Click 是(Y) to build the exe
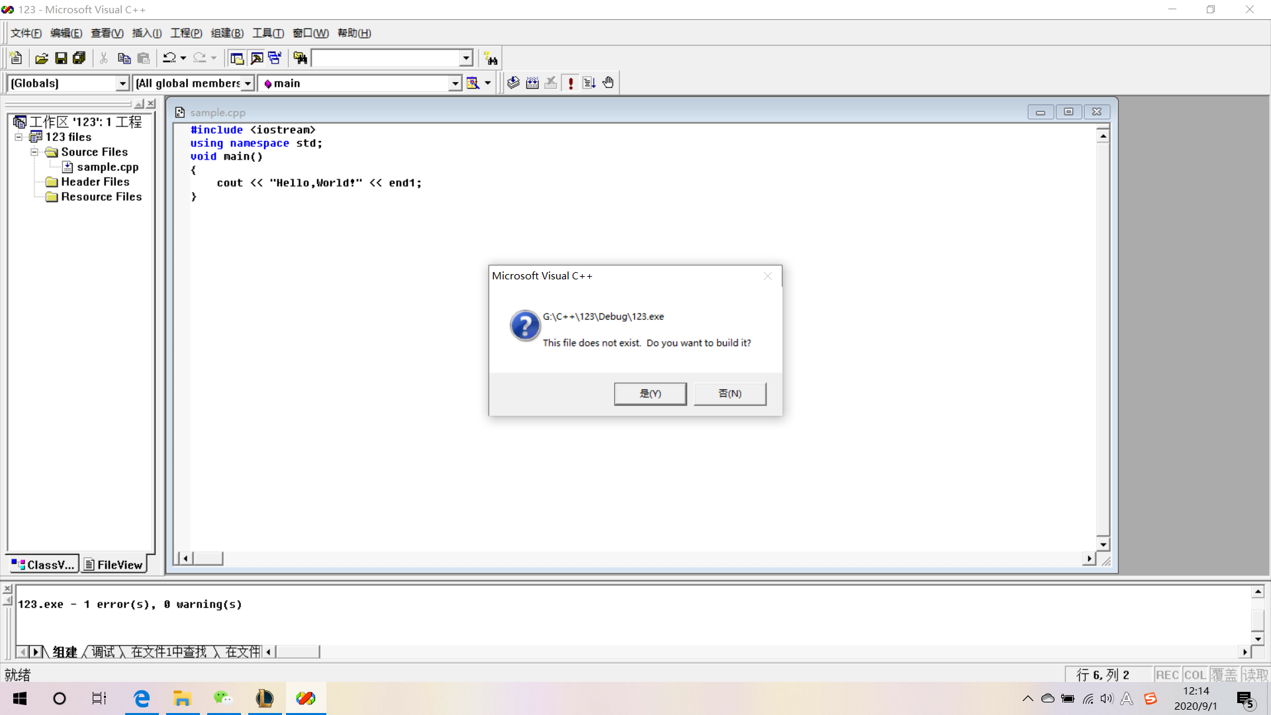Screen dimensions: 1271x715 click(650, 393)
